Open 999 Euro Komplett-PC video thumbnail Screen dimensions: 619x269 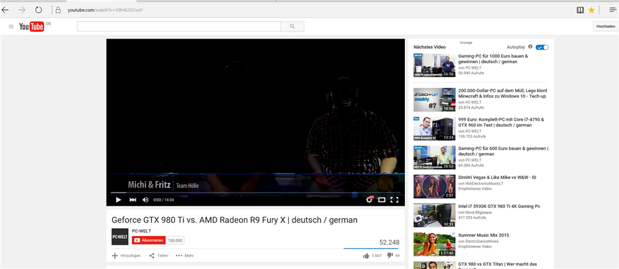point(434,129)
